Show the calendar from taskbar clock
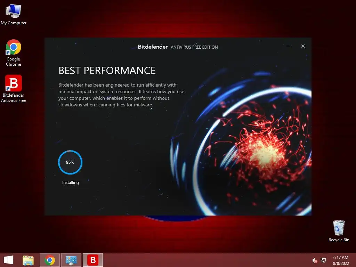The image size is (356, 267). 341,260
